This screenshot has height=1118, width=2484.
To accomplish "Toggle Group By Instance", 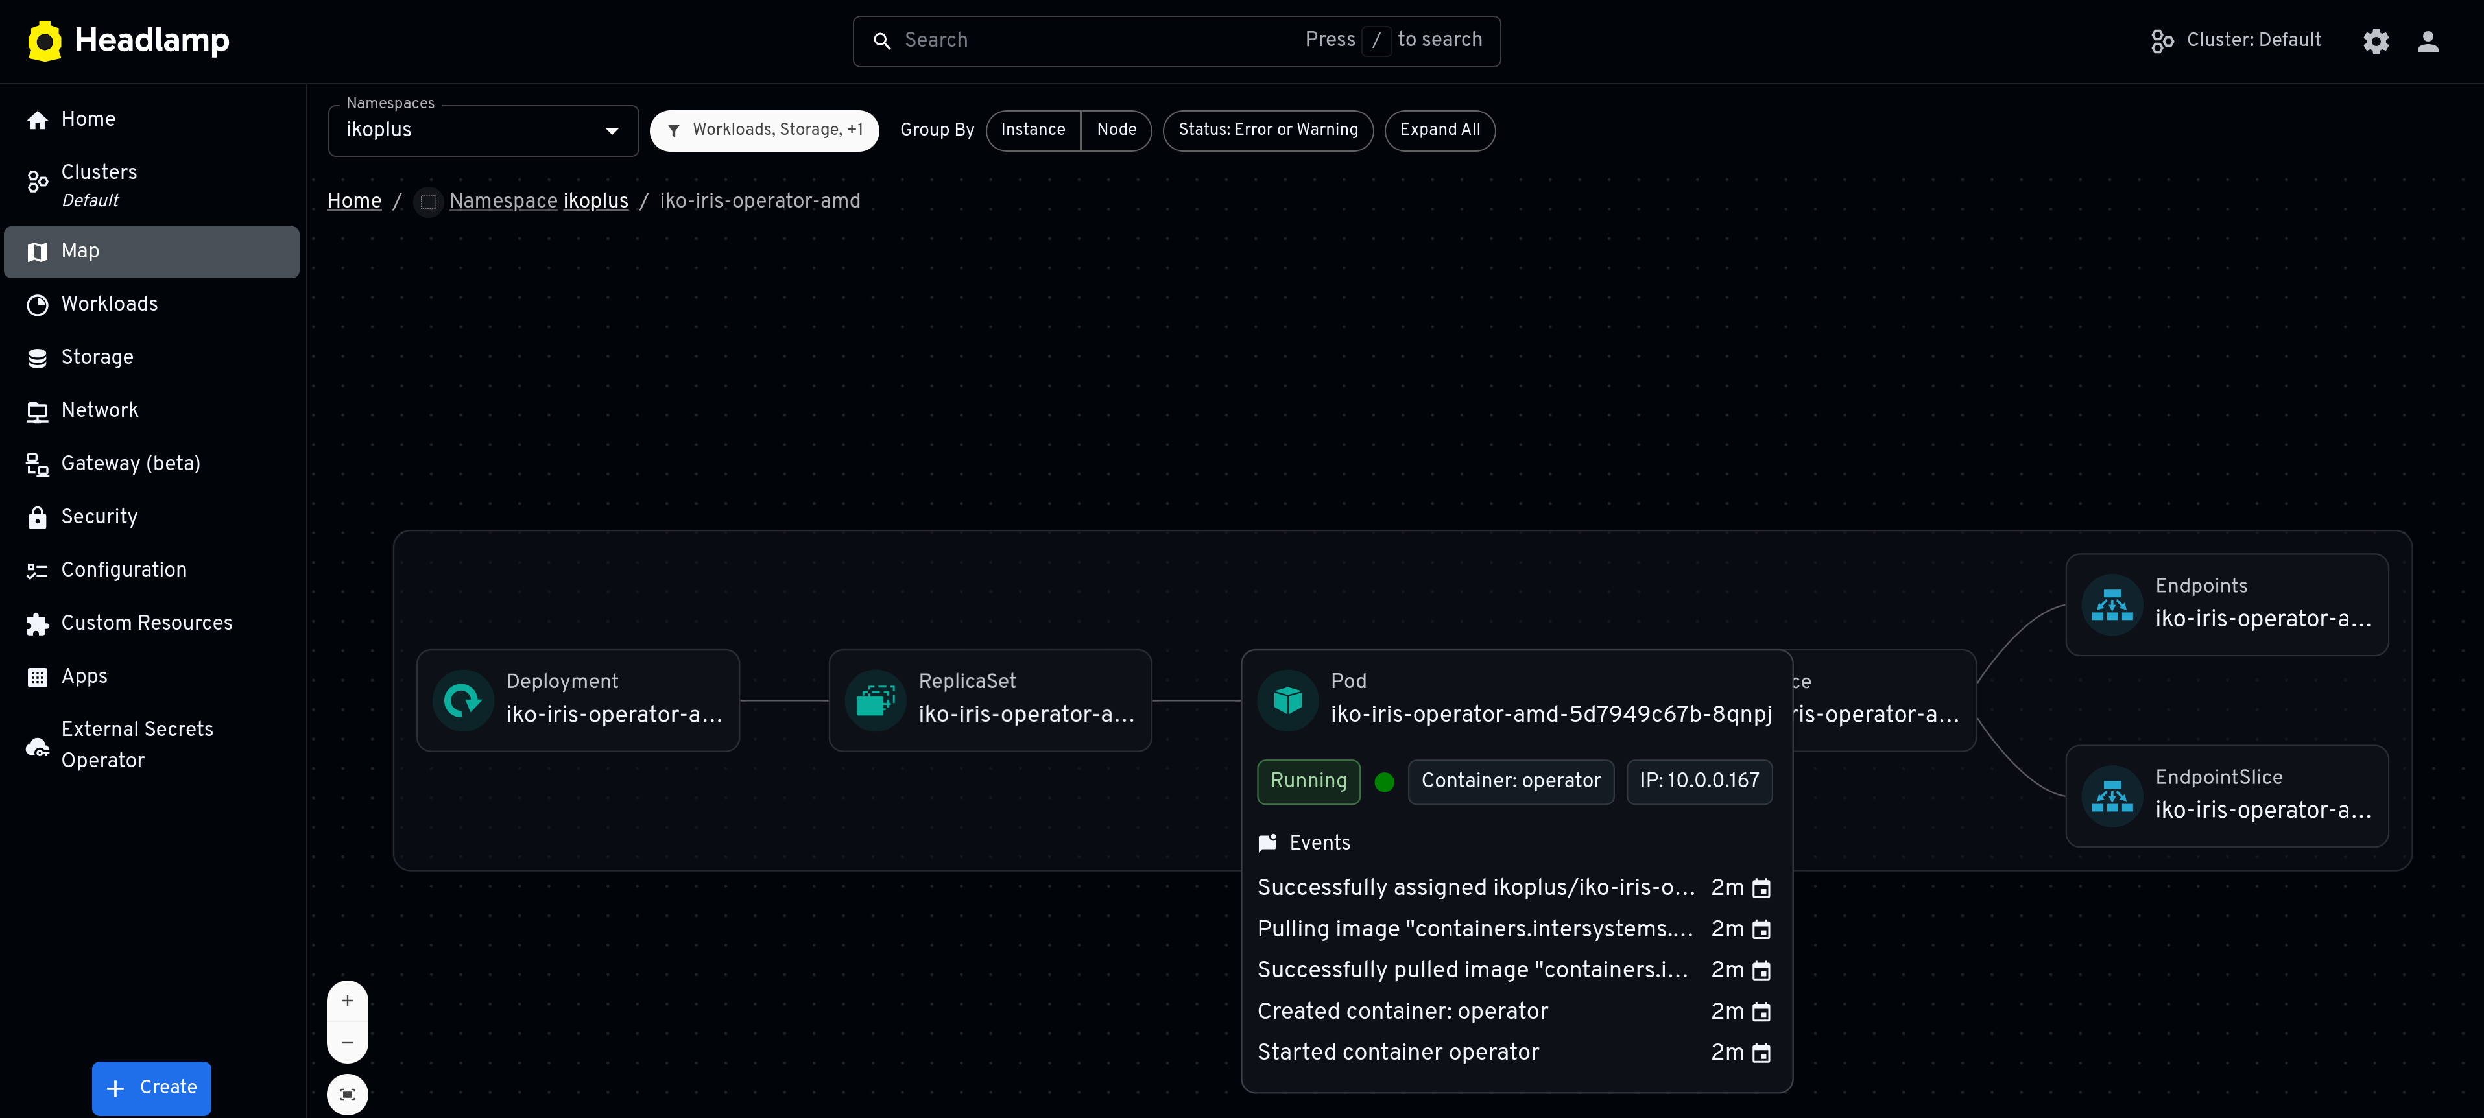I will [1033, 130].
